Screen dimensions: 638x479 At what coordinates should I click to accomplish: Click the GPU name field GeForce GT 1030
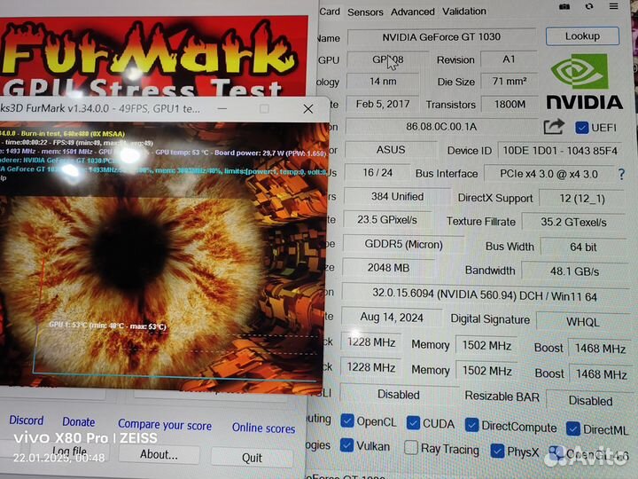(x=440, y=37)
